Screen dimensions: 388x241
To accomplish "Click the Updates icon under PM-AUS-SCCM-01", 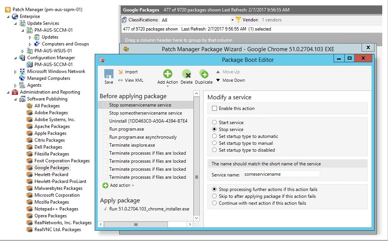I will [x=37, y=37].
